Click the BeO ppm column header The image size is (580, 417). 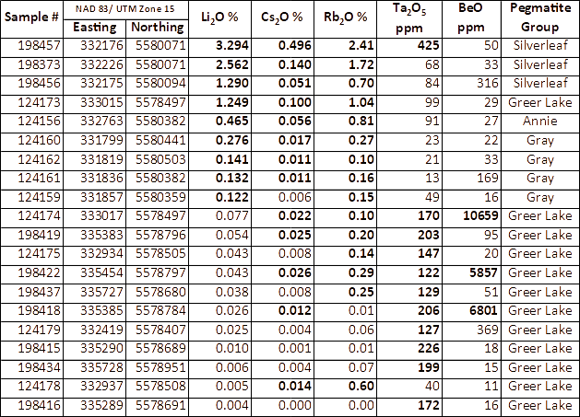[471, 17]
